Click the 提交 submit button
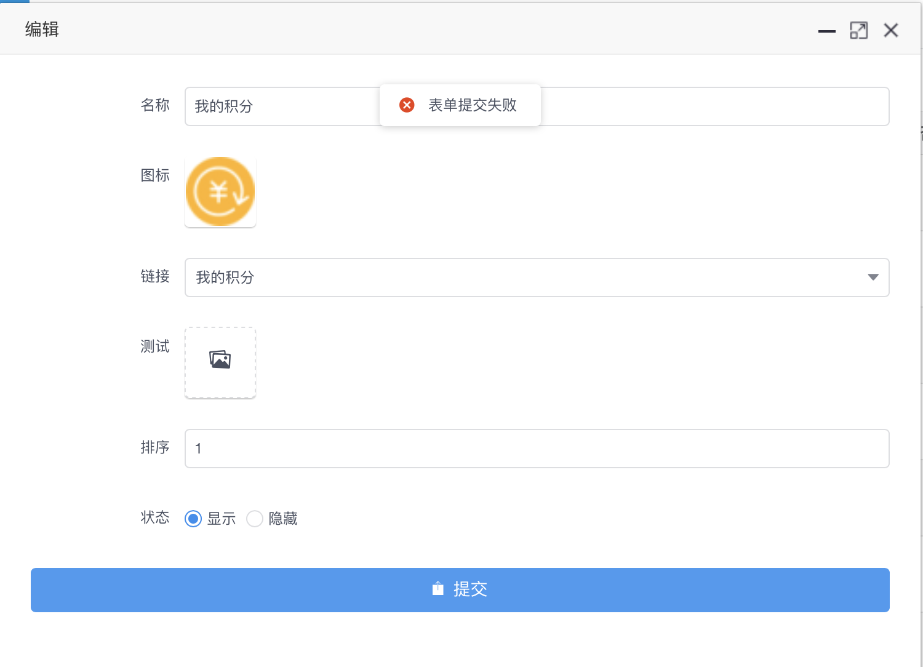Image resolution: width=923 pixels, height=667 pixels. (x=460, y=589)
